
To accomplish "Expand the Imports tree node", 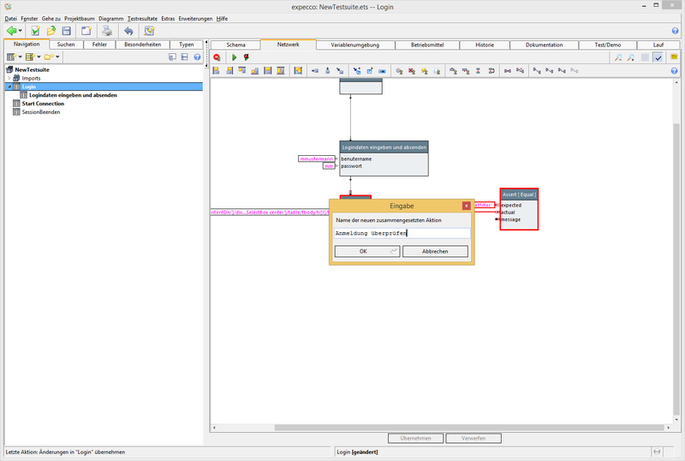I will (9, 78).
